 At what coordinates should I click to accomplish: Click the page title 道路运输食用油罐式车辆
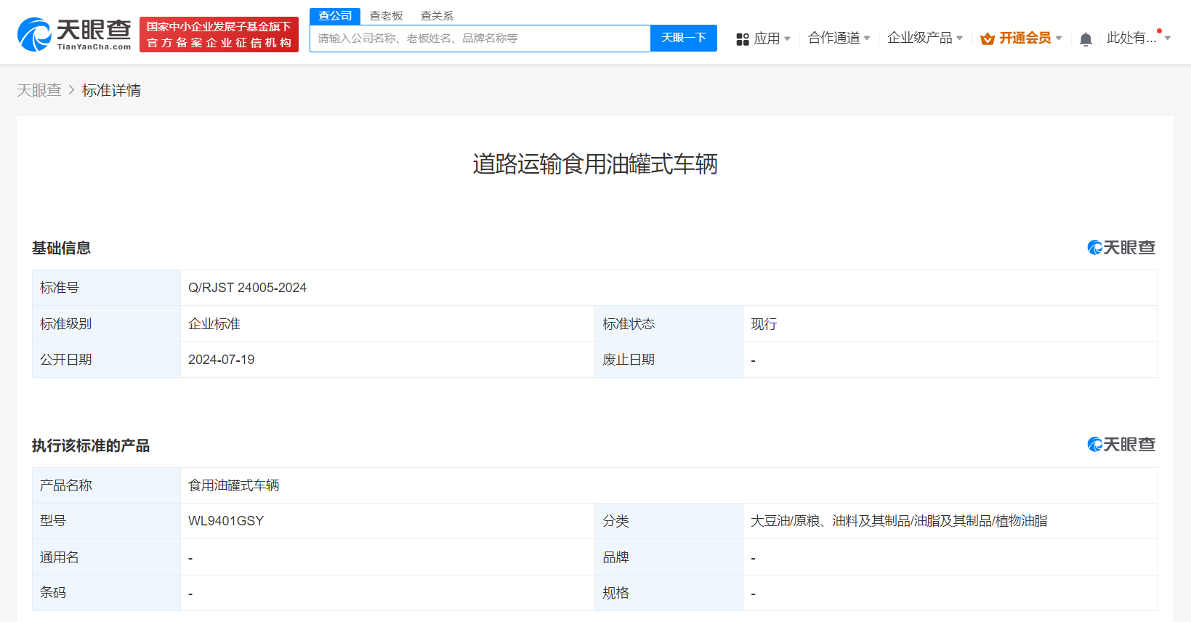[595, 164]
